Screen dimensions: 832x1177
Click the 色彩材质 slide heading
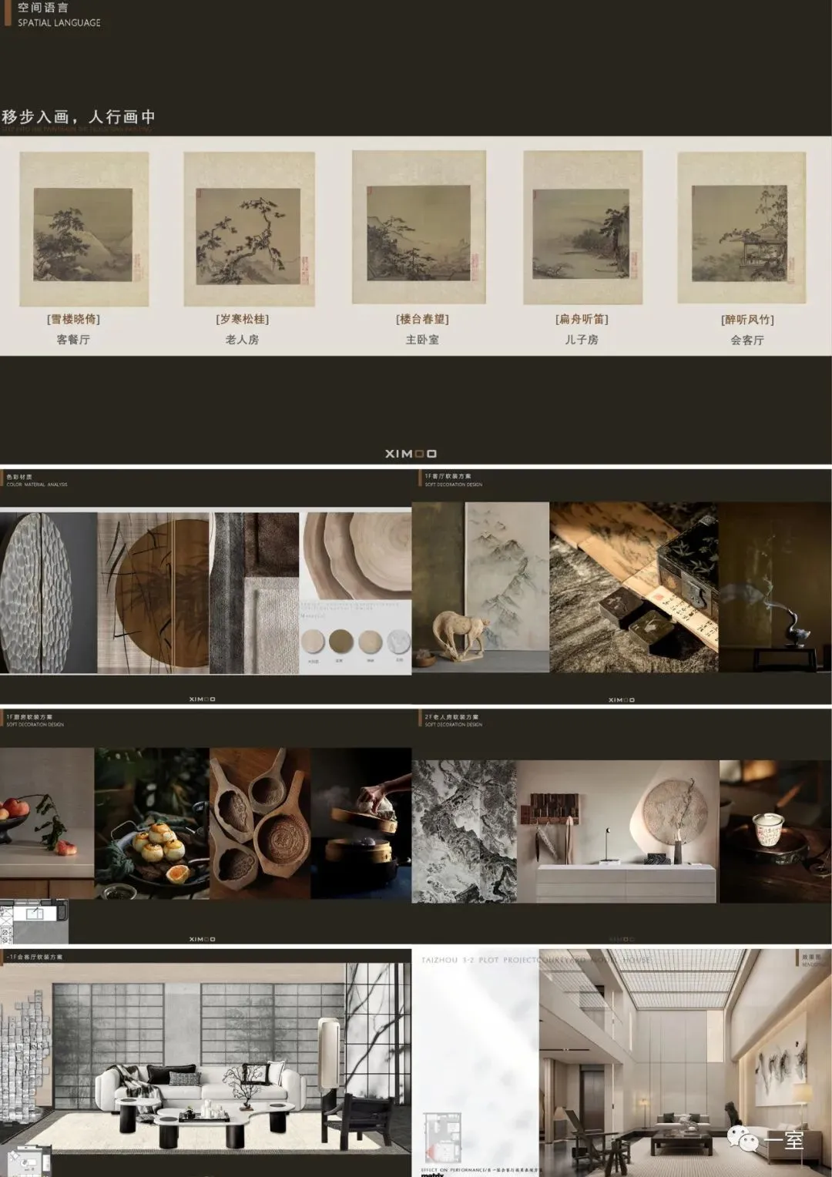[x=19, y=477]
